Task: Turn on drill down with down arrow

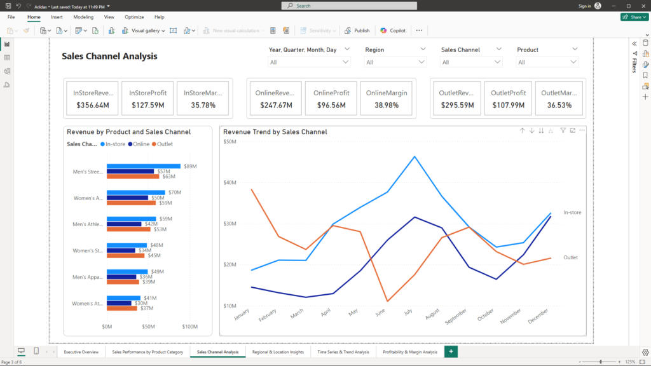Action: 532,130
